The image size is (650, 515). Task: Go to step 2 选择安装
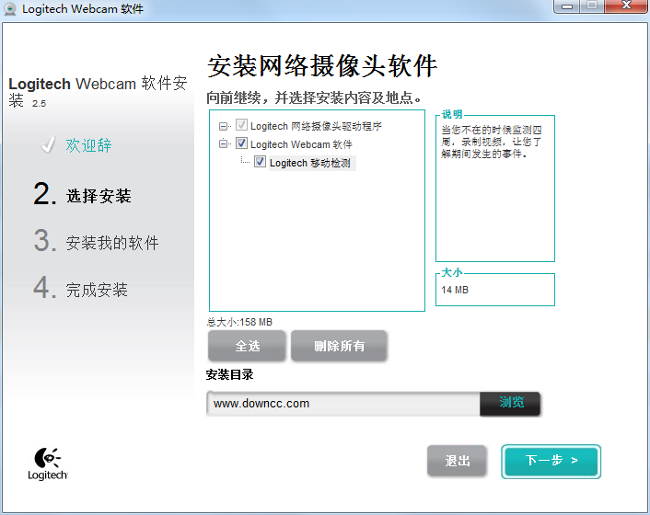tap(98, 196)
